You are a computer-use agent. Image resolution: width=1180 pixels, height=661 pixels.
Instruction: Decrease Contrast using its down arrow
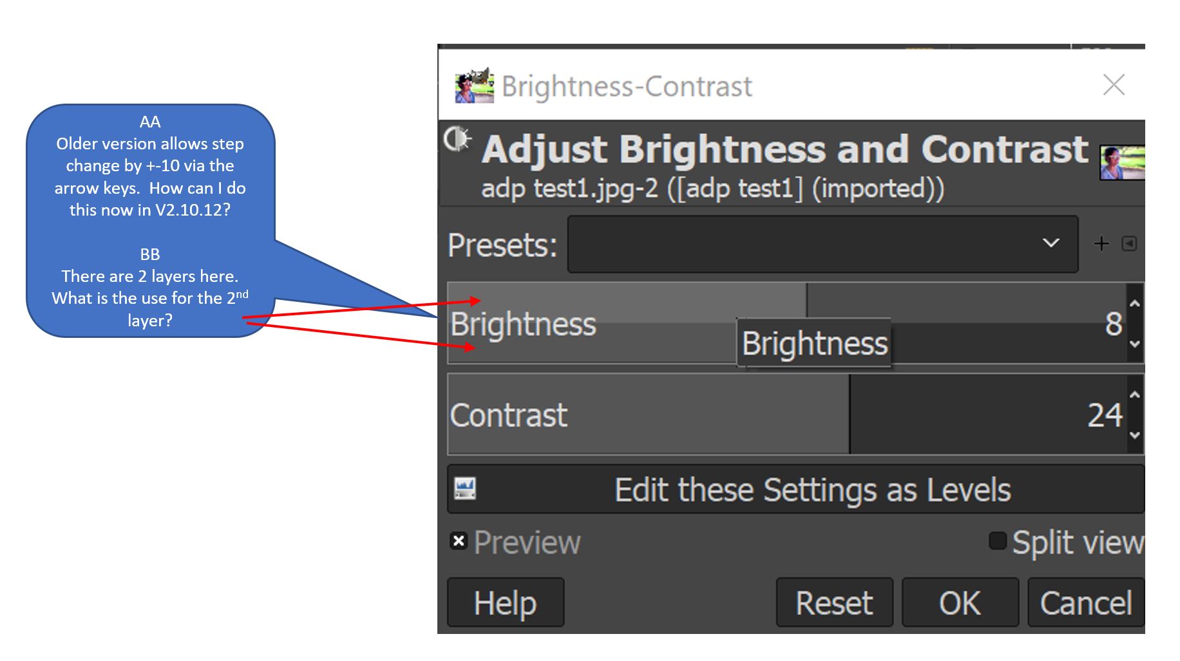[x=1135, y=436]
